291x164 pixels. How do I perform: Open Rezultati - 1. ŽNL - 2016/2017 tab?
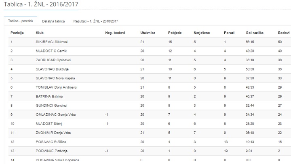[x=95, y=21]
